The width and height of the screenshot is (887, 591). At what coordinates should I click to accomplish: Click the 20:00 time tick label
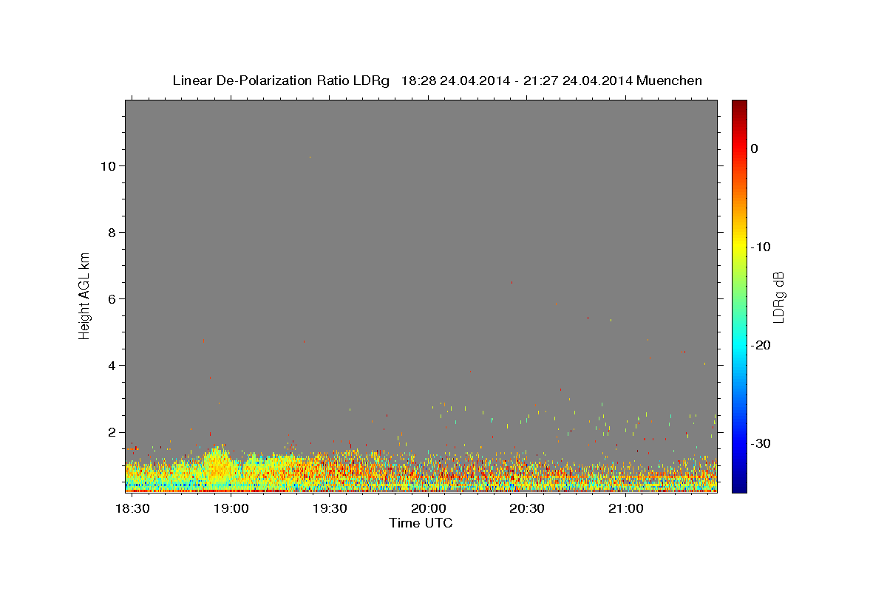pos(428,509)
